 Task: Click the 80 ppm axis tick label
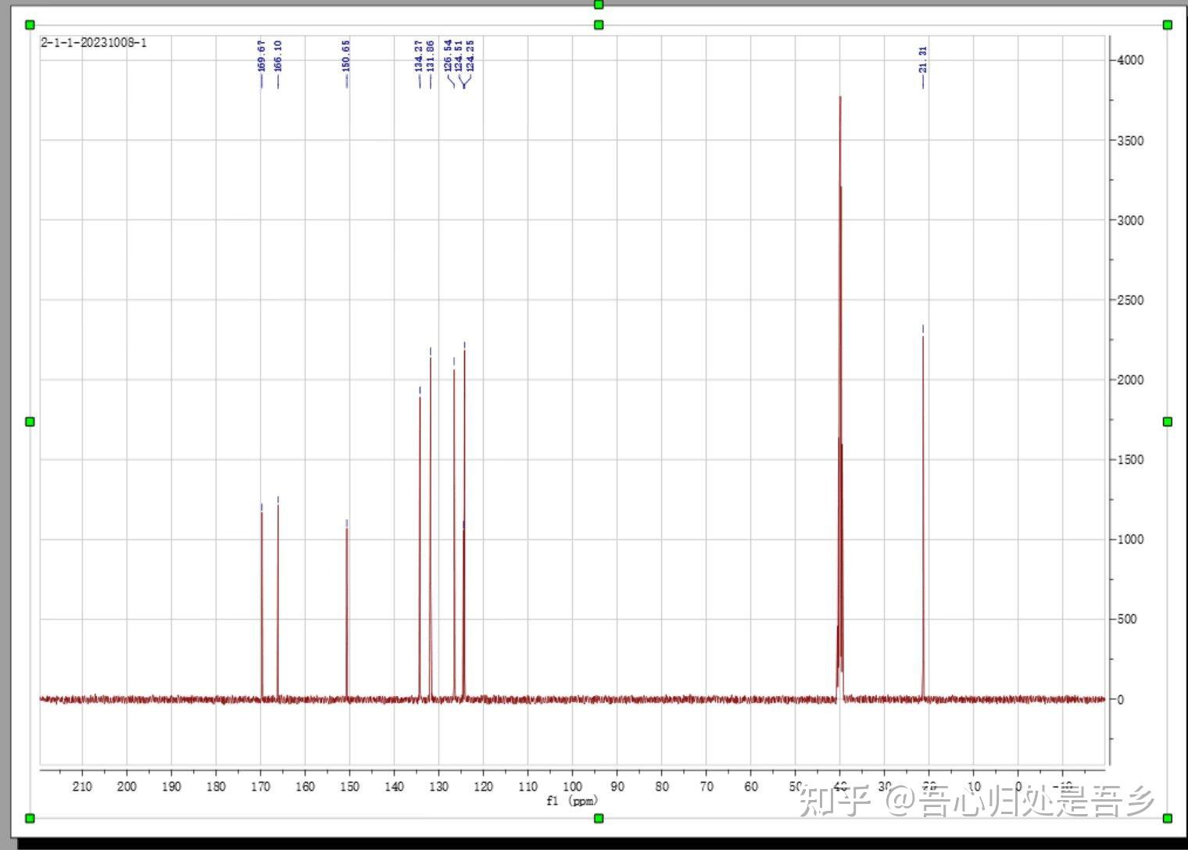(x=662, y=786)
